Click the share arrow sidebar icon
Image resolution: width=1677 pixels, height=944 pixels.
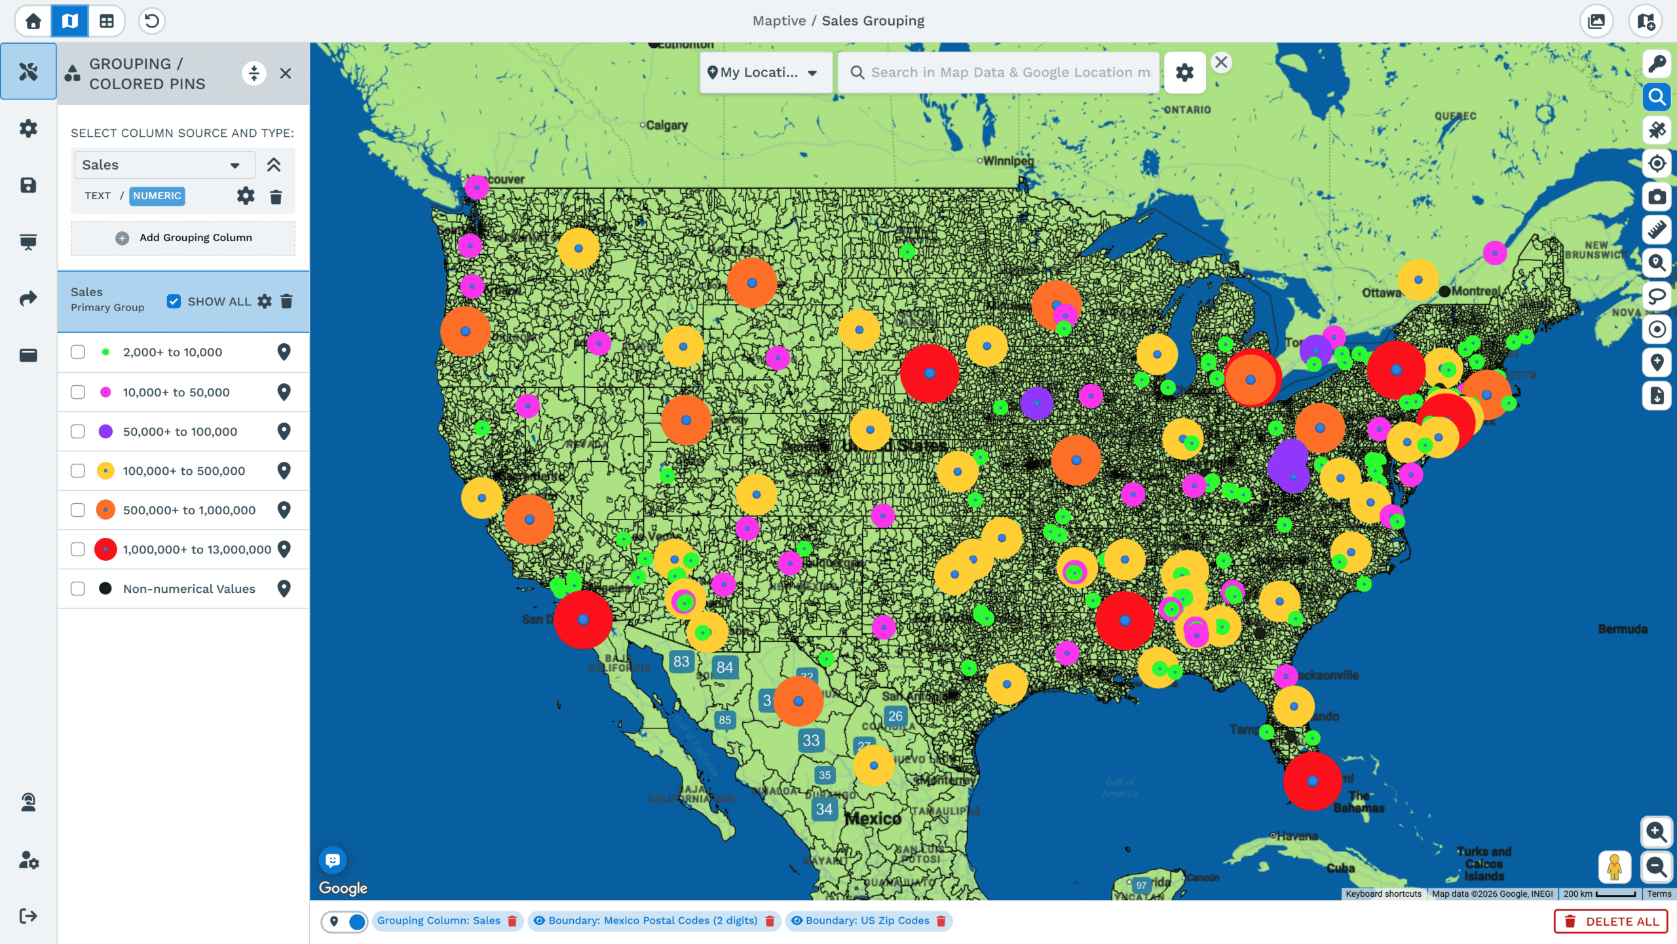coord(28,299)
